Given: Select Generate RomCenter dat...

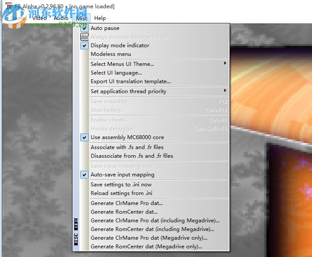Looking at the screenshot, I should tap(154, 212).
